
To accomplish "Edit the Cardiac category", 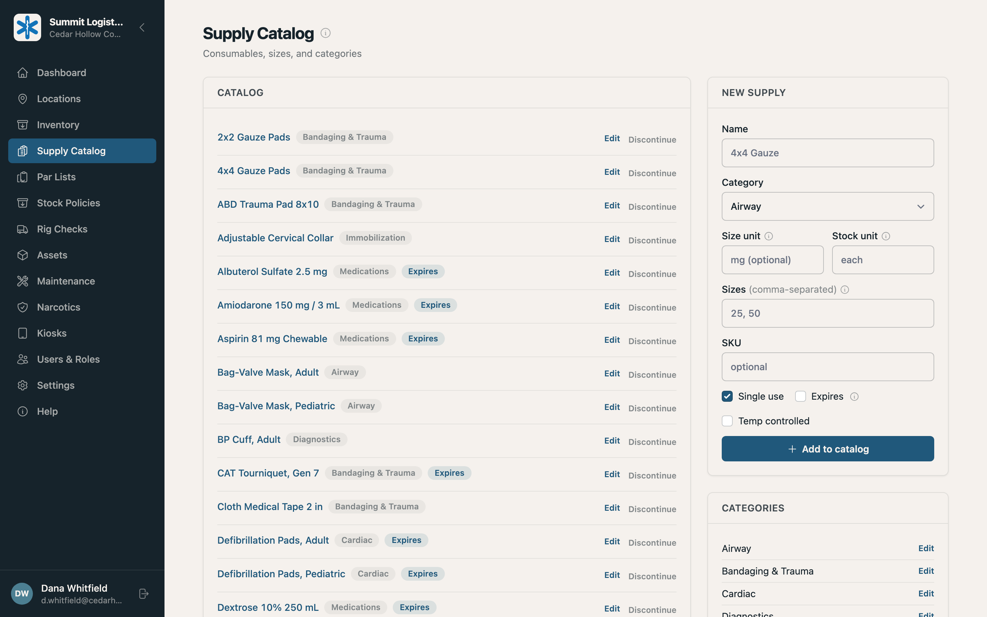I will pyautogui.click(x=926, y=593).
